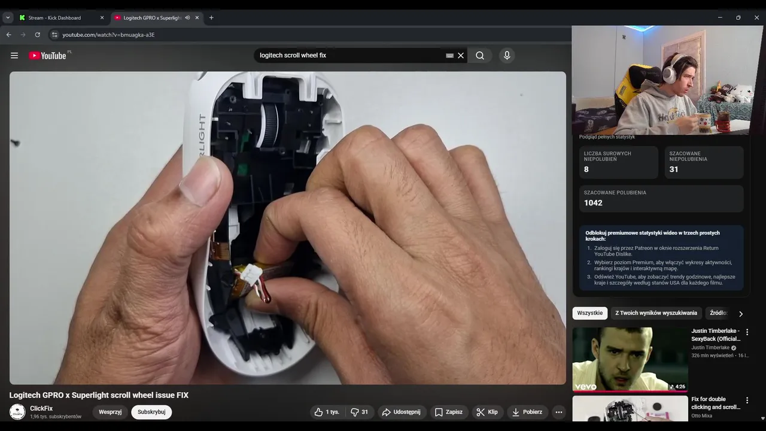Reload the current YouTube page
The image size is (766, 431).
[x=38, y=35]
